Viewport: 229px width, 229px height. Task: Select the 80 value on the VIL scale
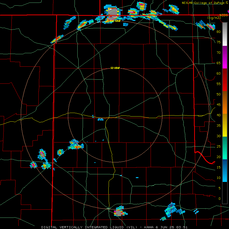pos(219,32)
